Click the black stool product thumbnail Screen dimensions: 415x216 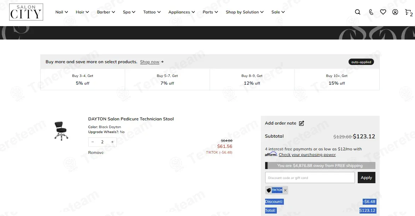pos(61,131)
